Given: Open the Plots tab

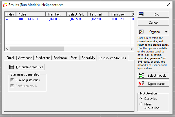Looking at the screenshot, I should pyautogui.click(x=74, y=58).
